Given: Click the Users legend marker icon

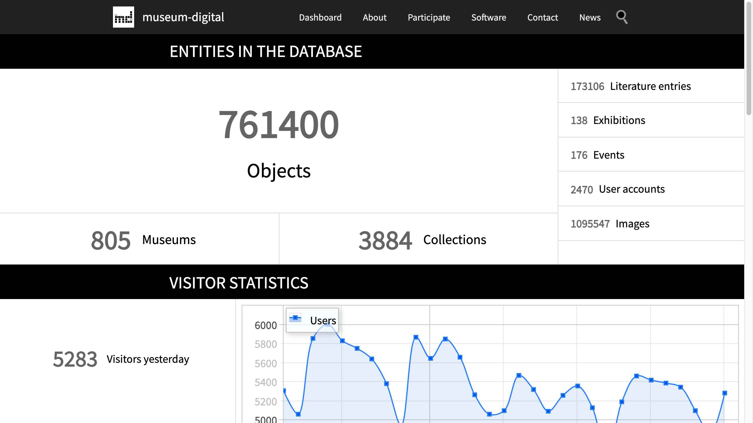Looking at the screenshot, I should click(295, 318).
